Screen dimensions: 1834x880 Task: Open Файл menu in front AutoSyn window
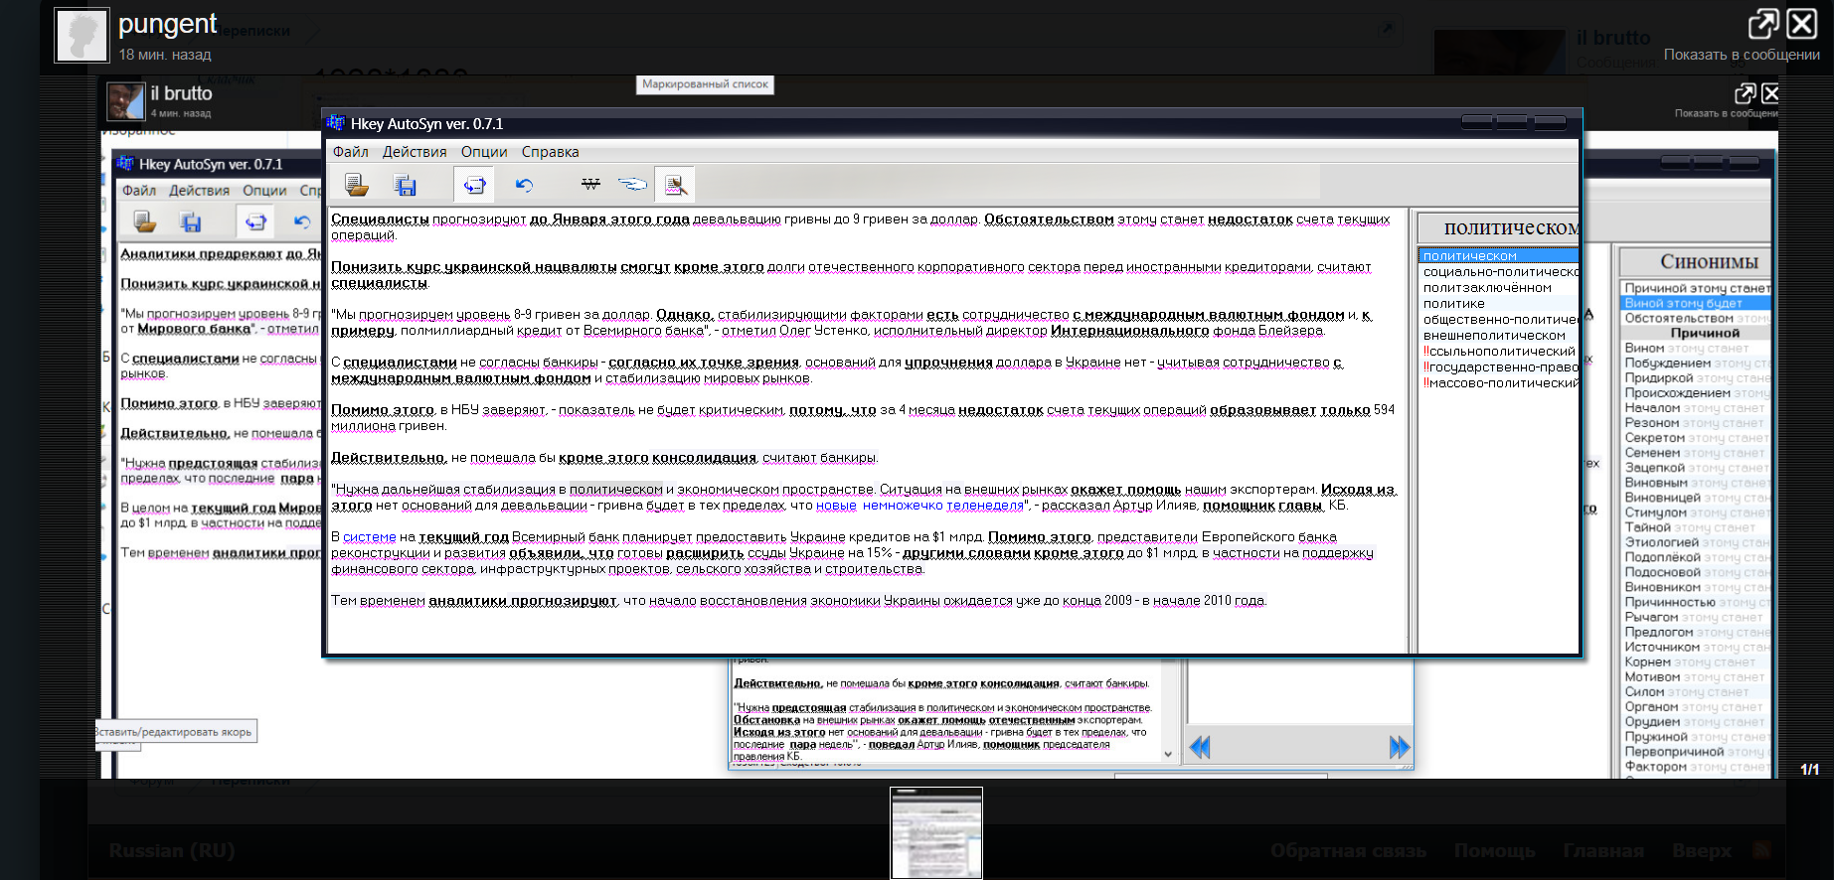(350, 152)
